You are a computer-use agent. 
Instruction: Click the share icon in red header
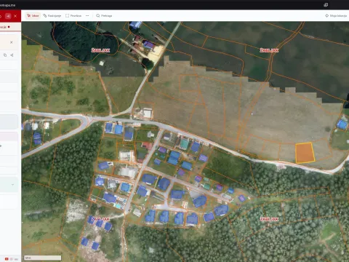tap(8, 16)
